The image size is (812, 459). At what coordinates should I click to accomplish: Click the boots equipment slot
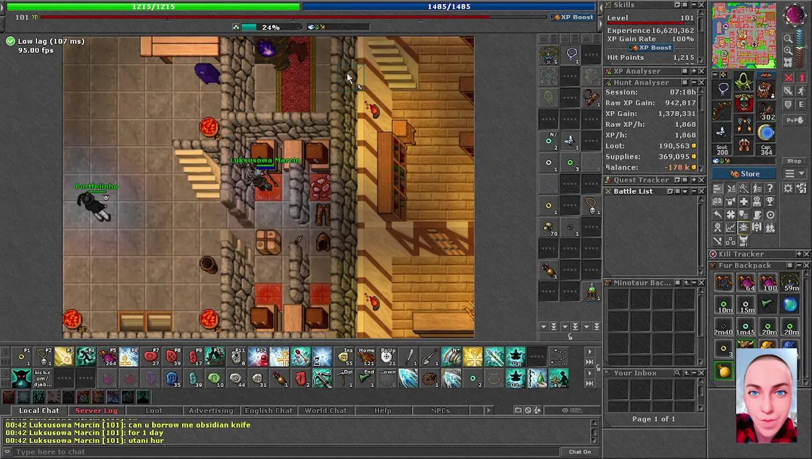pos(744,146)
